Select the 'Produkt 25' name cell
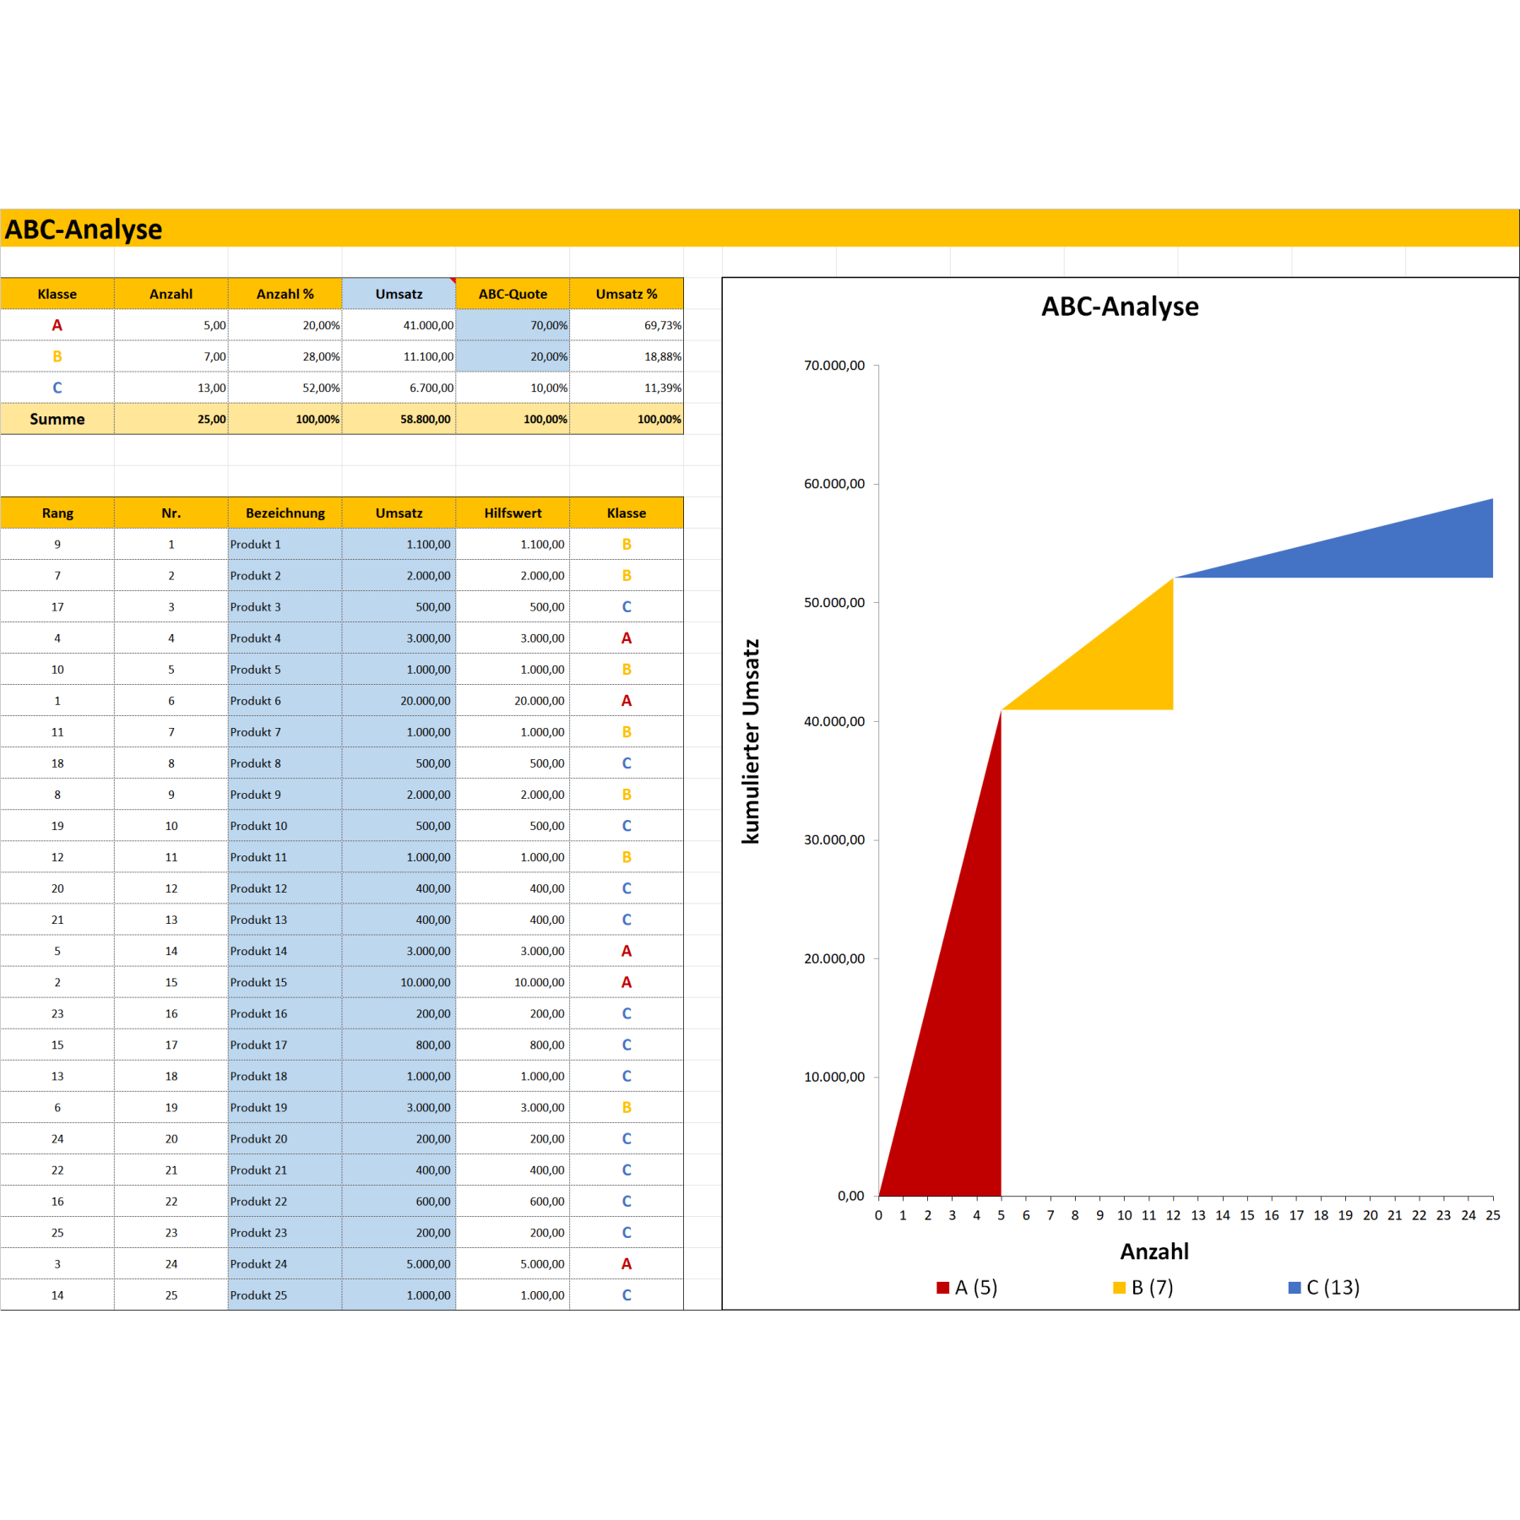 pos(285,1295)
